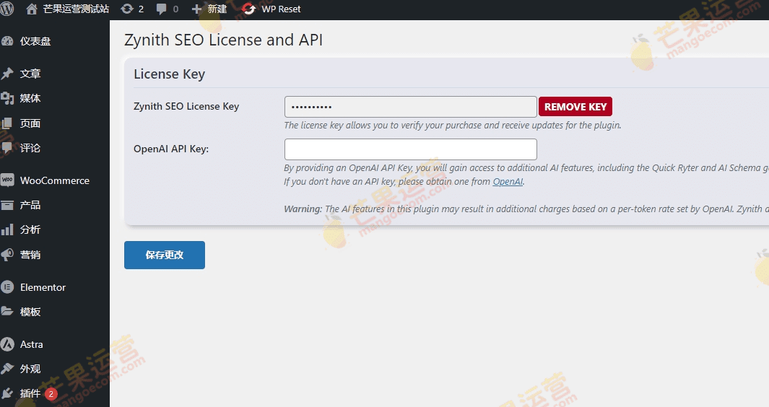769x407 pixels.
Task: Open the comments bubble icon showing 0
Action: click(x=161, y=9)
